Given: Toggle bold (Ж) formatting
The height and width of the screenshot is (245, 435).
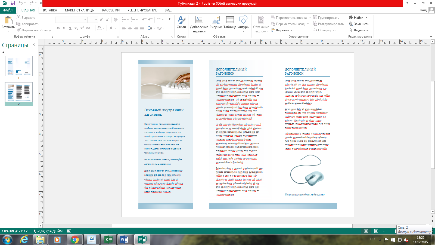Looking at the screenshot, I should (58, 28).
